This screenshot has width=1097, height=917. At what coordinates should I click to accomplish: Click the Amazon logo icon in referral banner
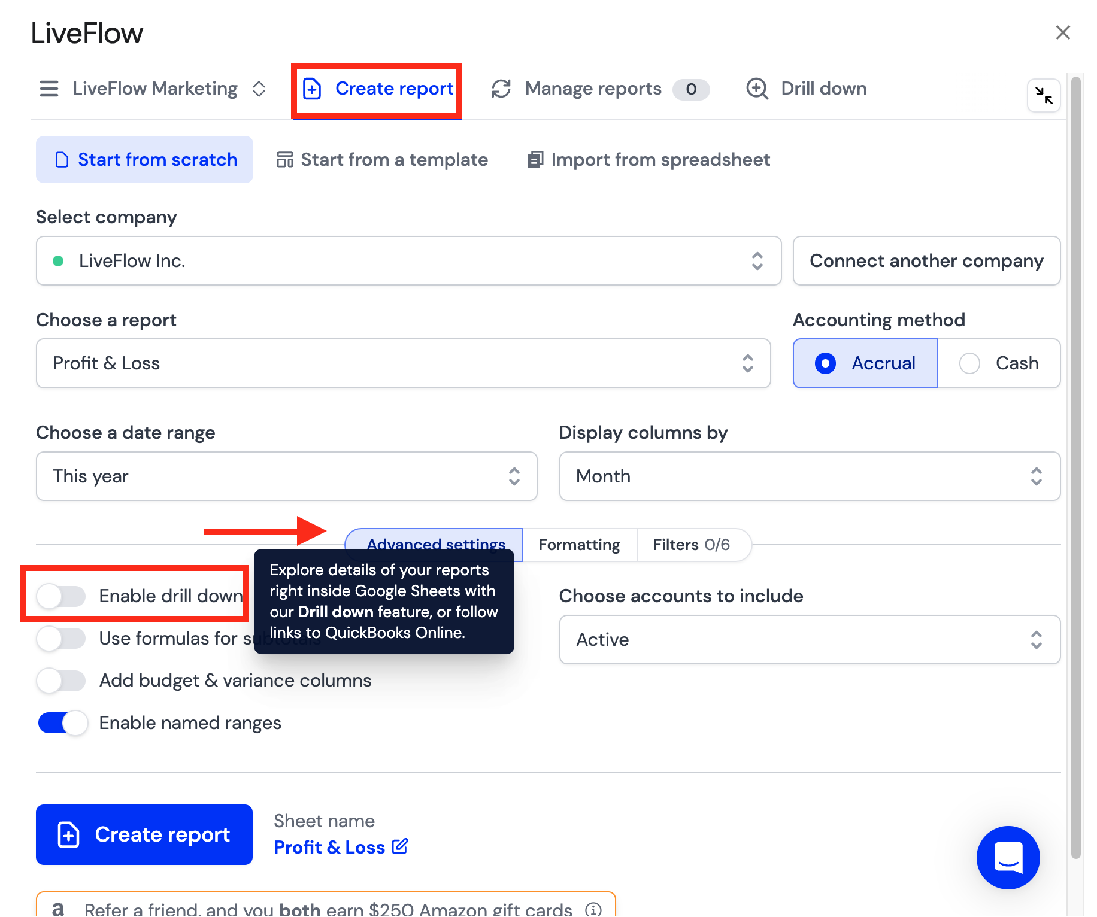[58, 909]
